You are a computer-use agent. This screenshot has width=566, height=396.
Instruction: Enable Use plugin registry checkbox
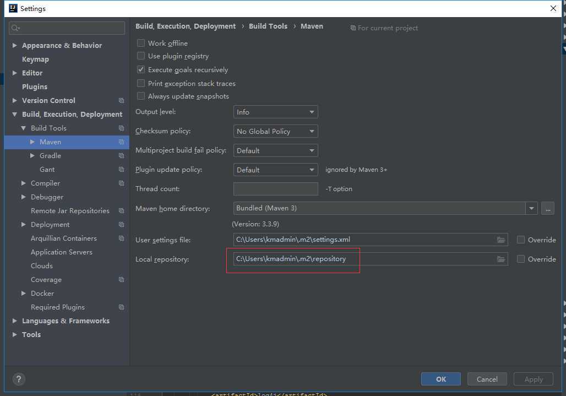click(x=141, y=56)
